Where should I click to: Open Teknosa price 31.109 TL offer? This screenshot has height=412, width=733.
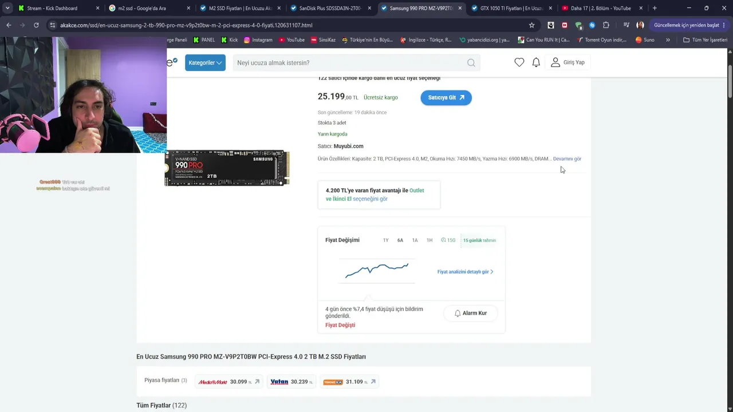pyautogui.click(x=349, y=382)
